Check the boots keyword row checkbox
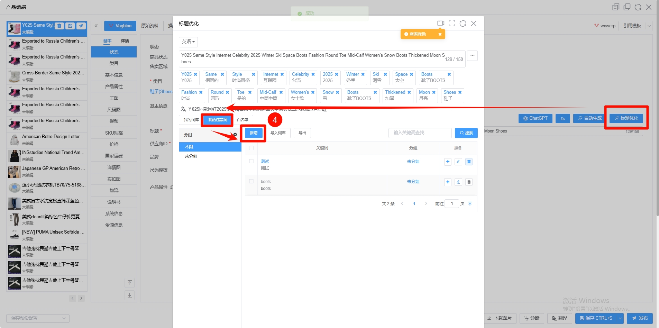The image size is (659, 328). tap(251, 181)
